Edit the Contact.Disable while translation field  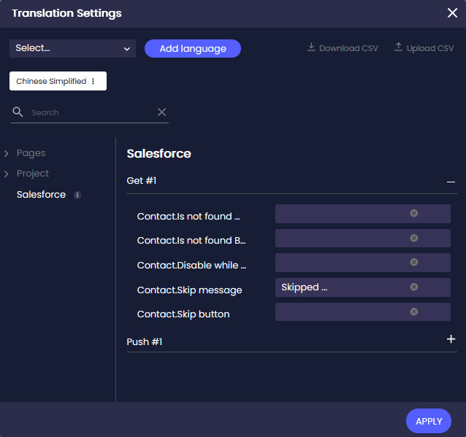pyautogui.click(x=362, y=263)
